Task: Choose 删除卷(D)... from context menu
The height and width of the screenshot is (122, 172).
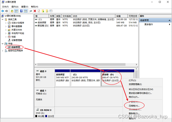Action: click(134, 113)
